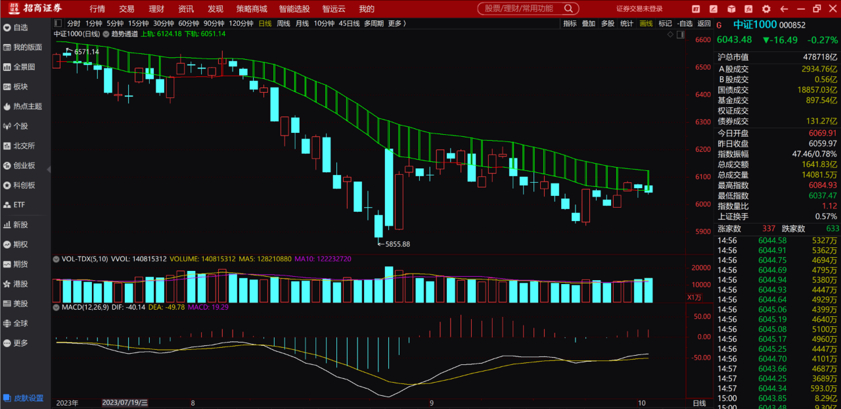Switch to the 周线 weekly period tab
The image size is (841, 409).
tap(283, 23)
